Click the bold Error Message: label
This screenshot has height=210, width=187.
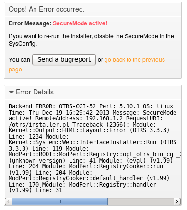pyautogui.click(x=30, y=23)
